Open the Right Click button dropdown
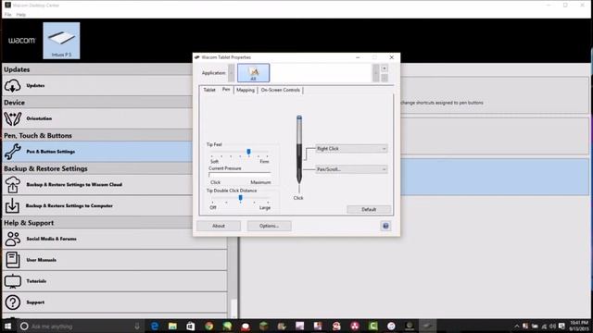Viewport: 593px width, 333px height. tap(351, 149)
